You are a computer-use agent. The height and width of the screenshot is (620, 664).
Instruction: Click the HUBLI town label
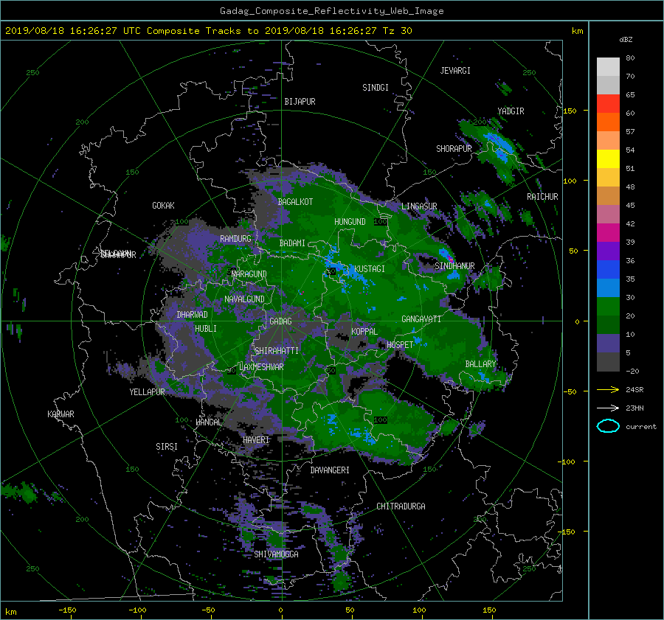205,329
